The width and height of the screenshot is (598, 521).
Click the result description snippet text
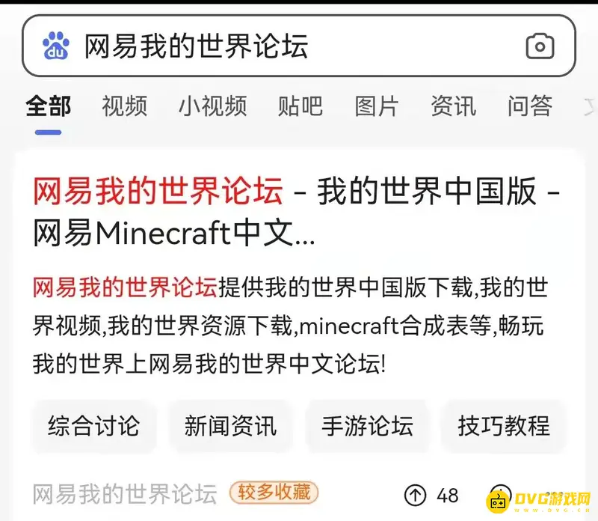[x=290, y=326]
